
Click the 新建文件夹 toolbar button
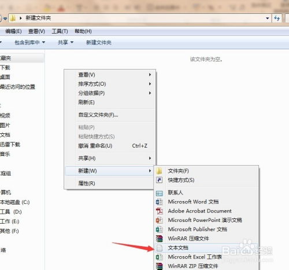coord(99,42)
